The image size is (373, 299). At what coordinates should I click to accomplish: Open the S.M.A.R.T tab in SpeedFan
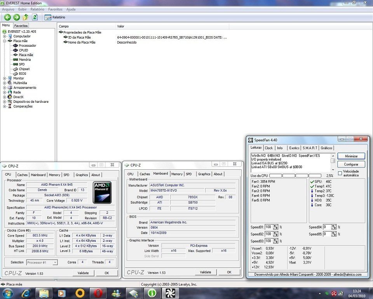point(310,148)
